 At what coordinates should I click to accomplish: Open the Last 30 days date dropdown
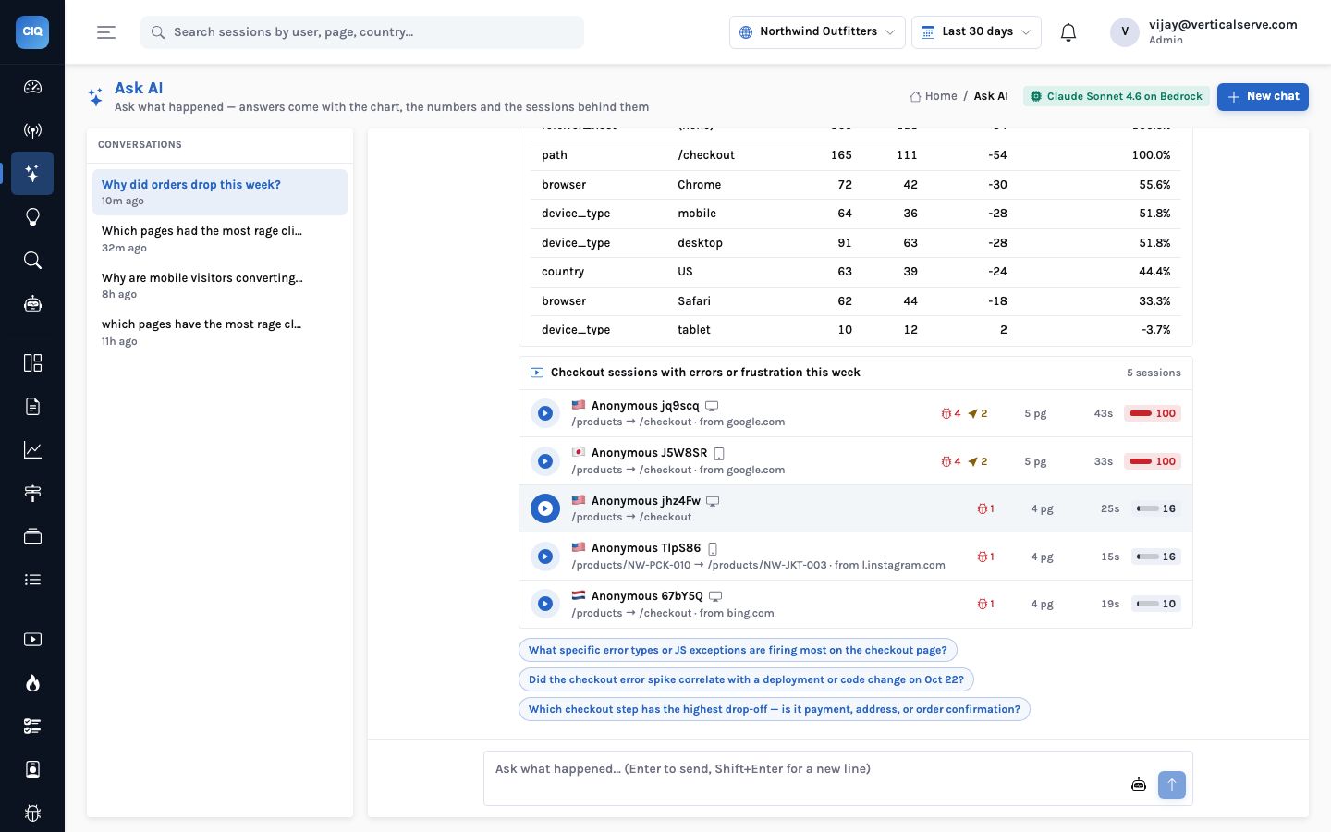pyautogui.click(x=976, y=31)
